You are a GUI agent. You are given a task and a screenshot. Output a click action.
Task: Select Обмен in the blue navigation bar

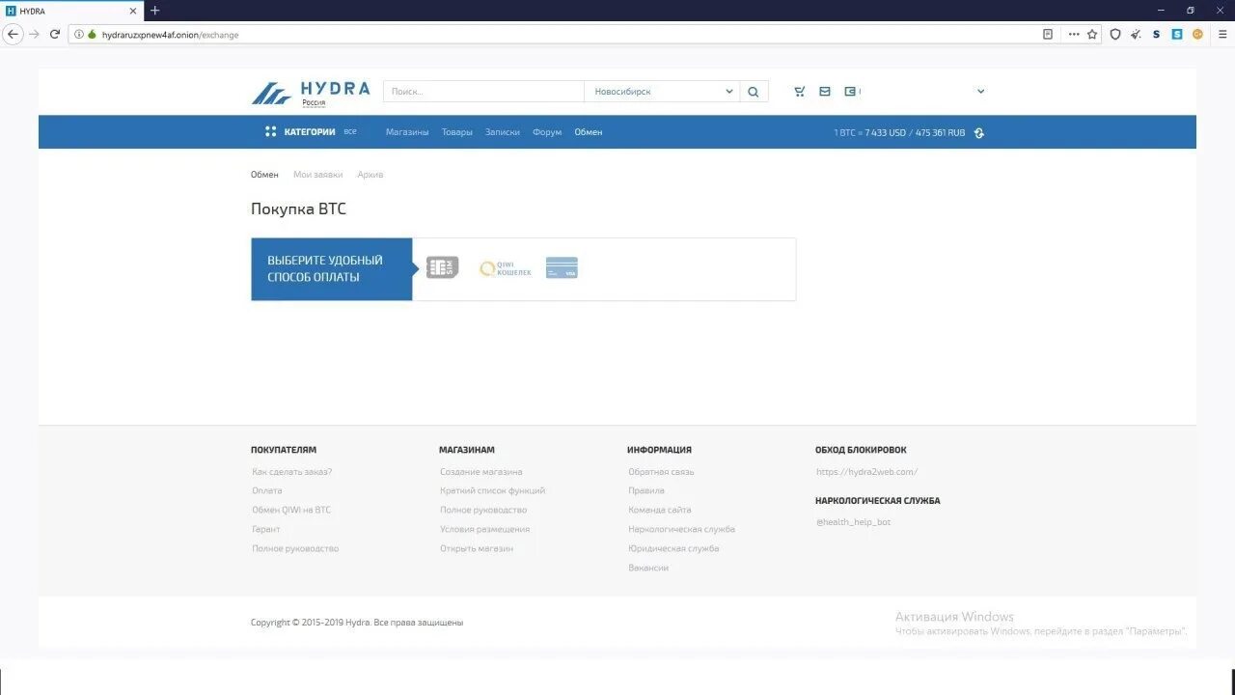click(589, 132)
